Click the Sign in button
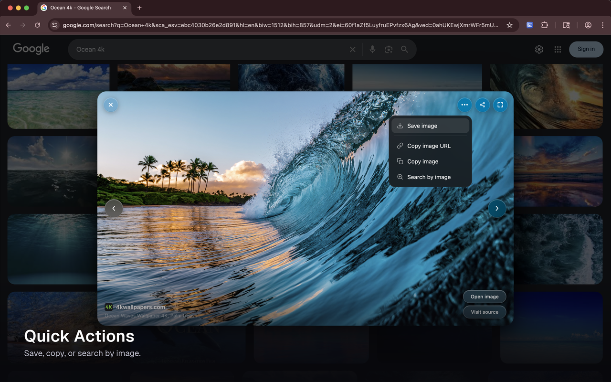 pos(586,49)
